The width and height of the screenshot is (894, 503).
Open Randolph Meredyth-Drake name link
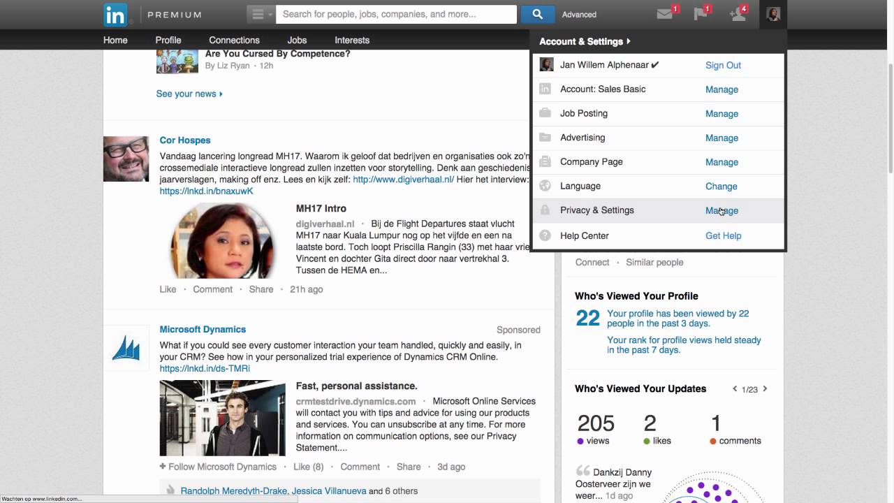pyautogui.click(x=233, y=491)
